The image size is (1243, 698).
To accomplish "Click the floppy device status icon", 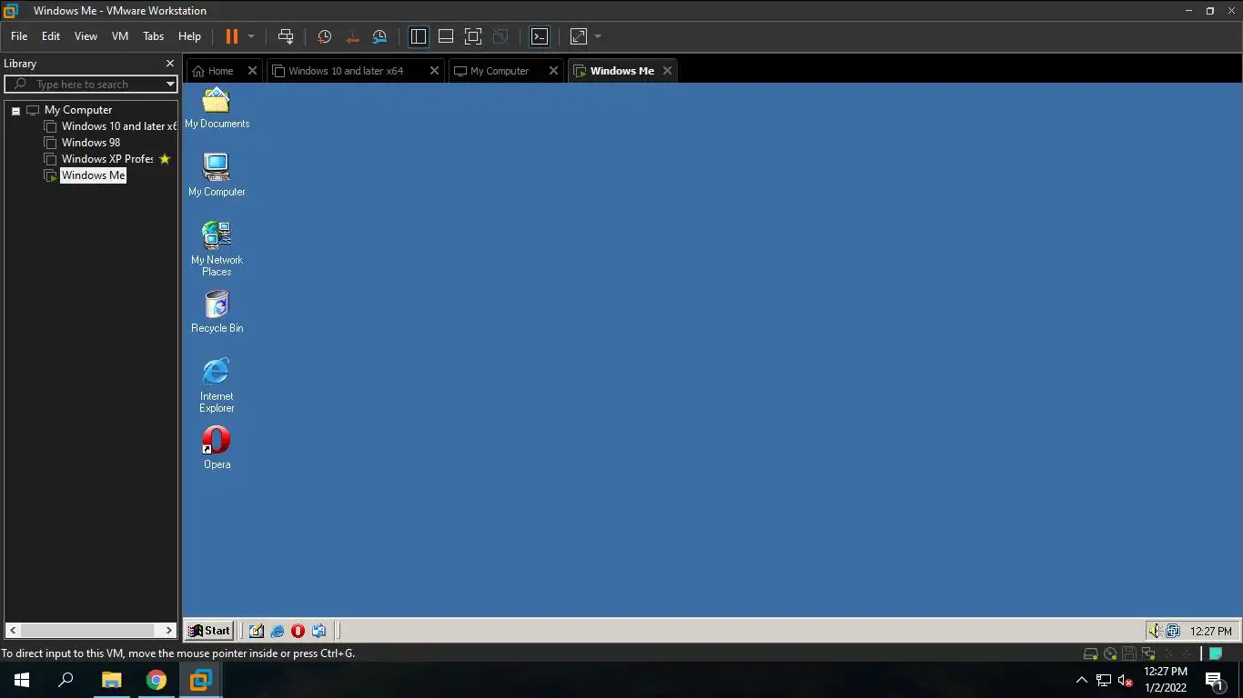I will (1129, 653).
